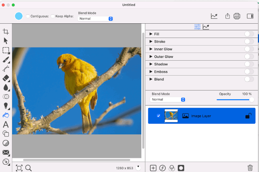The image size is (259, 172).
Task: Open the layer Blend Mode dropdown
Action: (x=168, y=100)
